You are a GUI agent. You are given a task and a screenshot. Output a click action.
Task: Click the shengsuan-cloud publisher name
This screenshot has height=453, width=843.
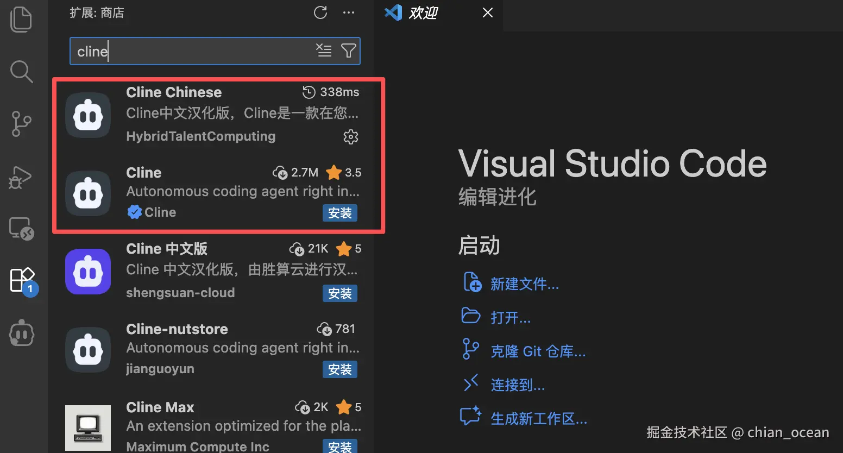pos(180,293)
